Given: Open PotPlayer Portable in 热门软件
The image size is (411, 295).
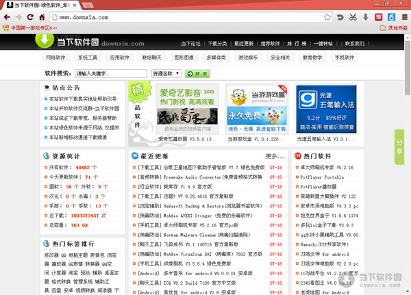Looking at the screenshot, I should pos(322,177).
